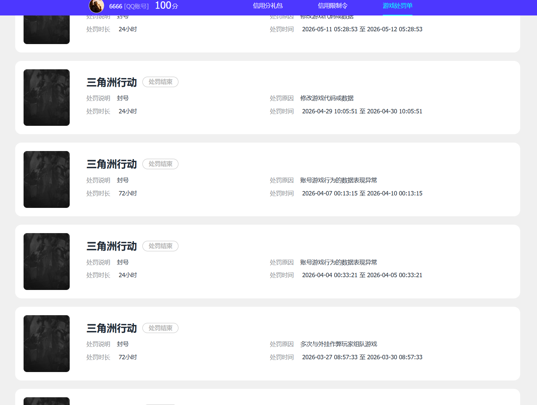This screenshot has height=405, width=537.
Task: Open game thumbnail for the 2026-04-04 penalty
Action: 46,261
